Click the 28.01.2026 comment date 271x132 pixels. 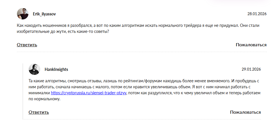[257, 14]
